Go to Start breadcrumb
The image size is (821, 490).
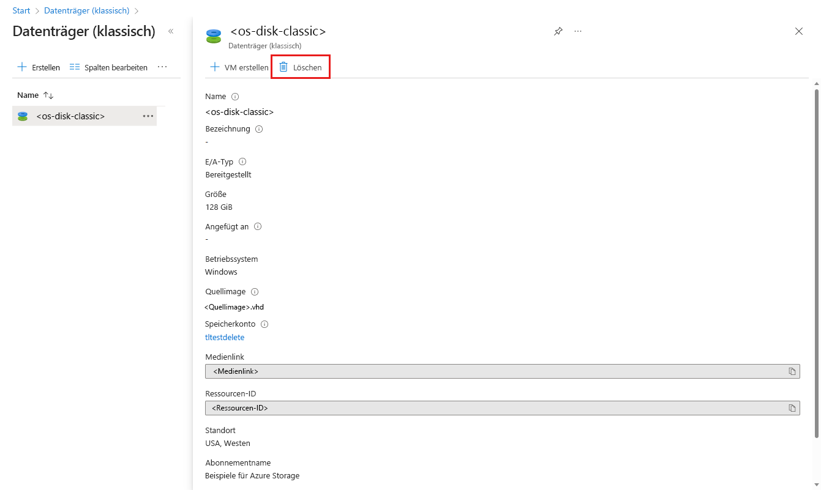click(x=21, y=11)
